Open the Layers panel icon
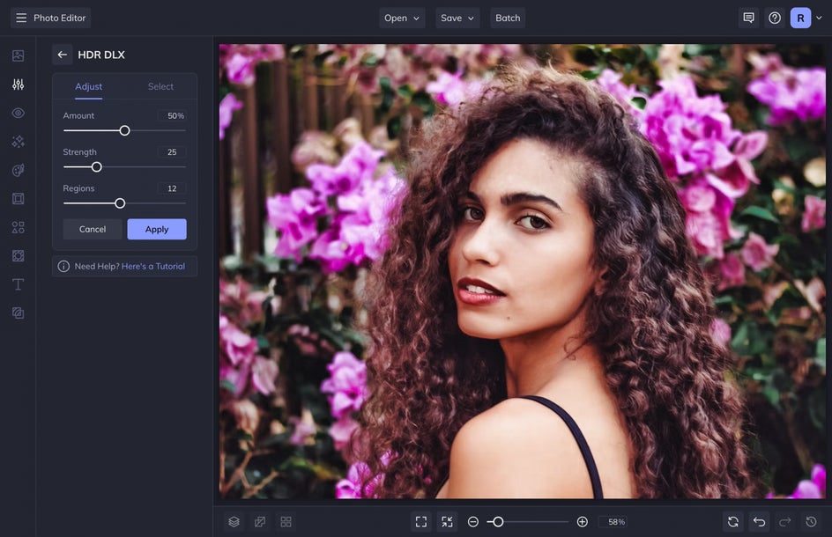 tap(234, 522)
